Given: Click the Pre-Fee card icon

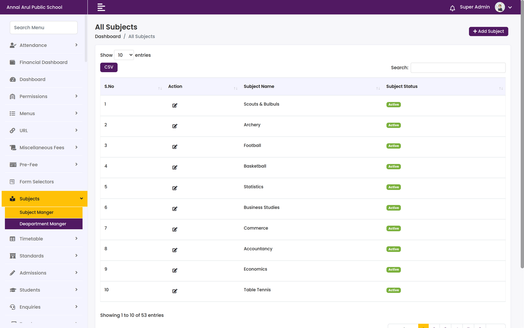Looking at the screenshot, I should [x=13, y=165].
